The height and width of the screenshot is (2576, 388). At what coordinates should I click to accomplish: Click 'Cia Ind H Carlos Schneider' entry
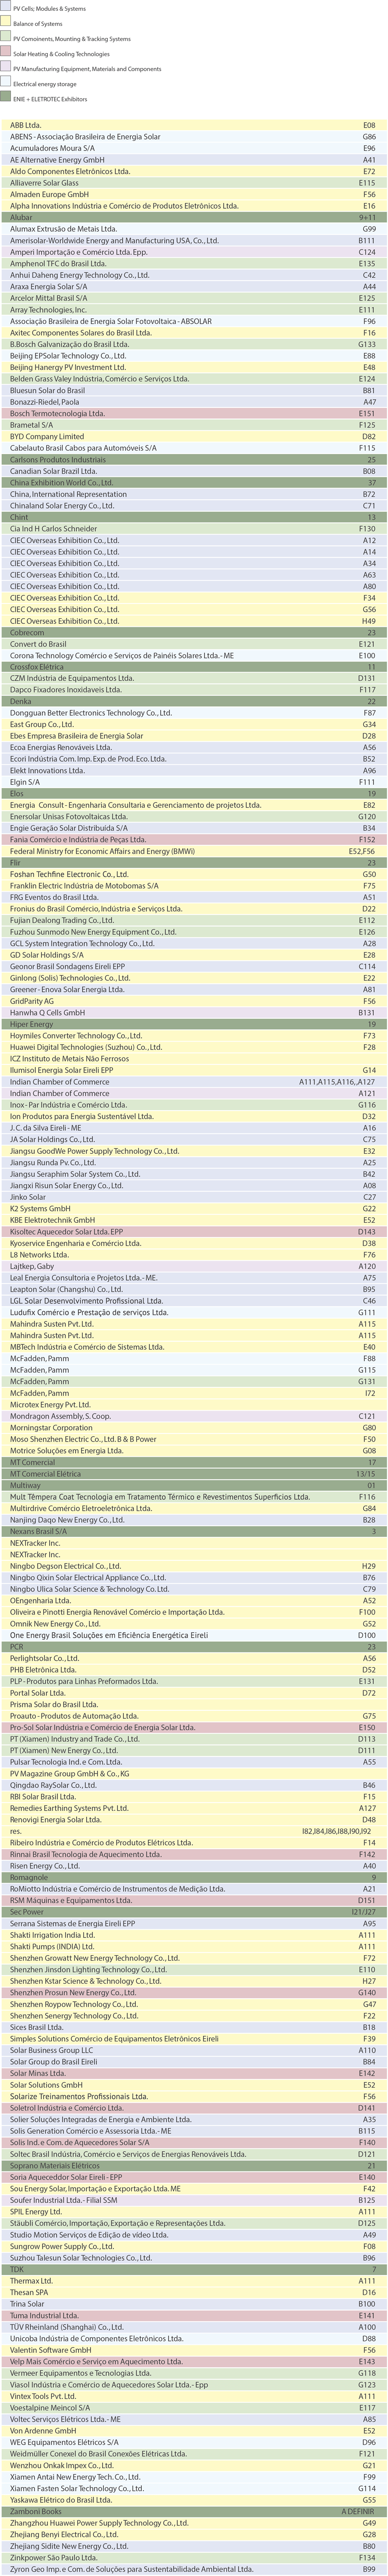tap(194, 528)
